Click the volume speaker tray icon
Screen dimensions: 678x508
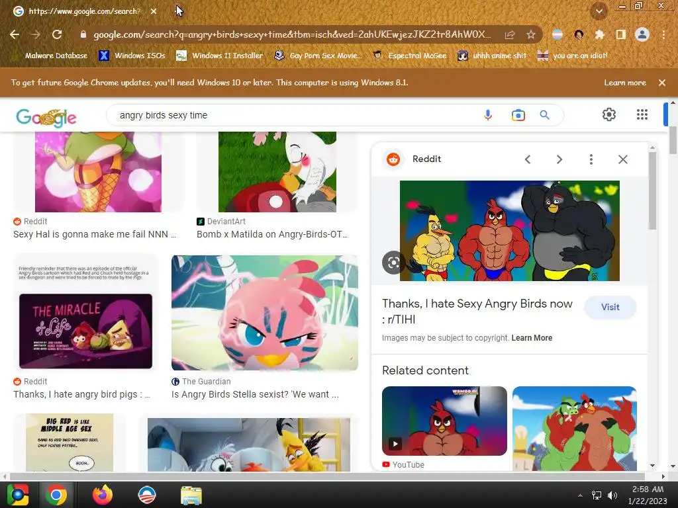612,495
